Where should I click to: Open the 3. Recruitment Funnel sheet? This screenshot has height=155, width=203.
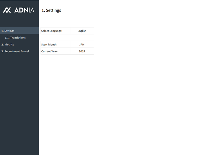point(15,51)
